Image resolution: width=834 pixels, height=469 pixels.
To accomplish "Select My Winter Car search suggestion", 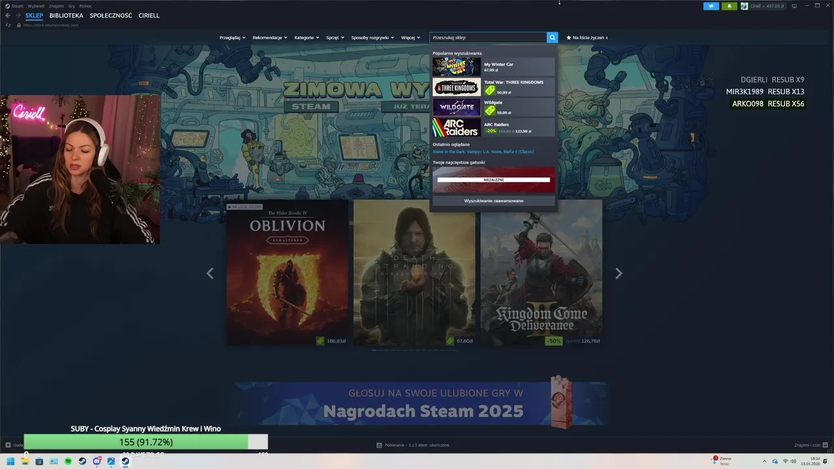I will [x=494, y=67].
